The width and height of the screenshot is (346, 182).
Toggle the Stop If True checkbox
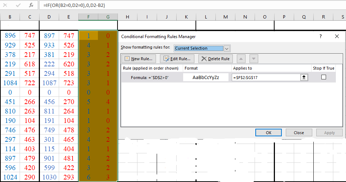coord(324,77)
